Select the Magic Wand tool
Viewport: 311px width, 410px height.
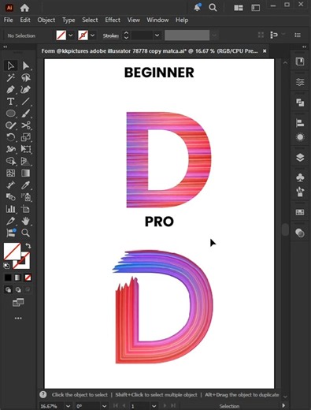(x=11, y=78)
